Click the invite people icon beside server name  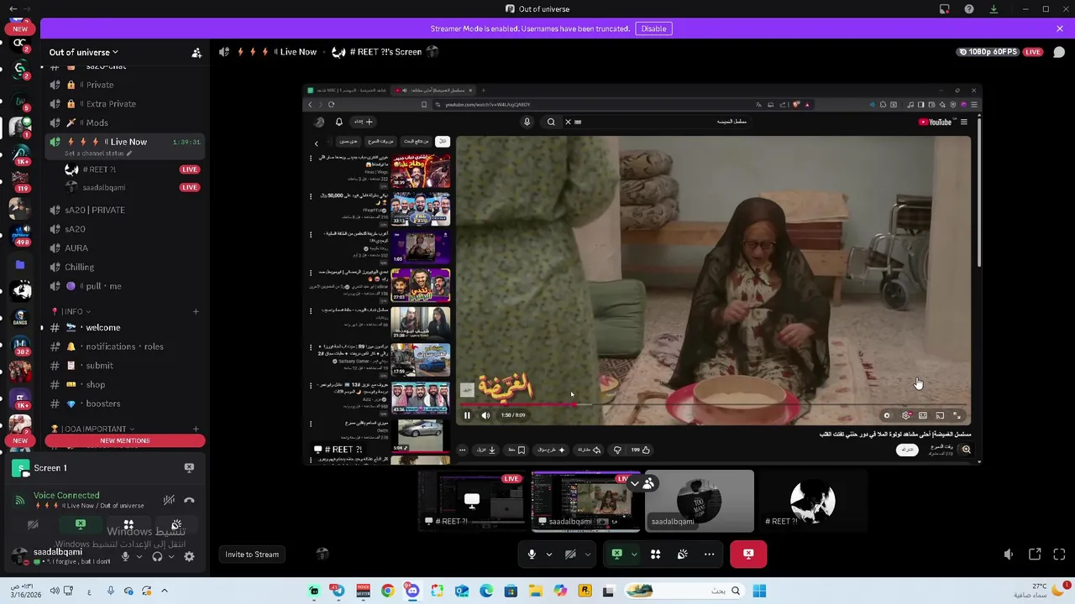coord(197,52)
